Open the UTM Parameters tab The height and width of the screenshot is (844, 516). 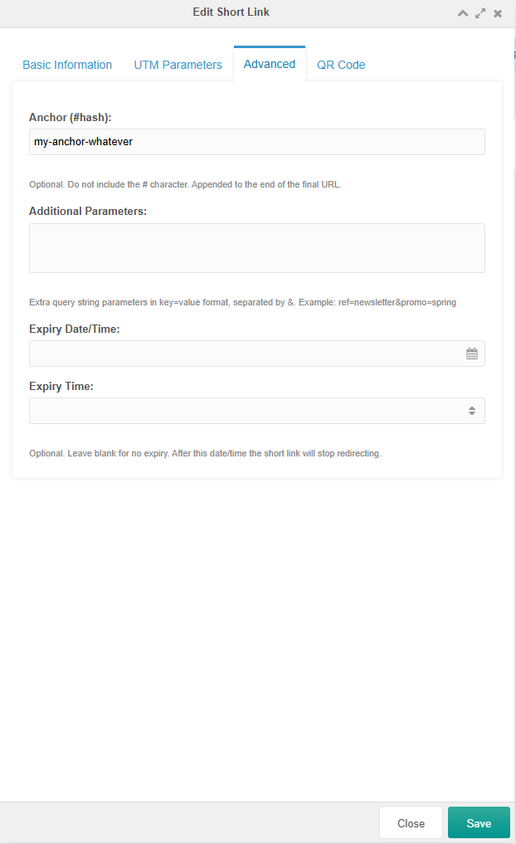[x=178, y=64]
